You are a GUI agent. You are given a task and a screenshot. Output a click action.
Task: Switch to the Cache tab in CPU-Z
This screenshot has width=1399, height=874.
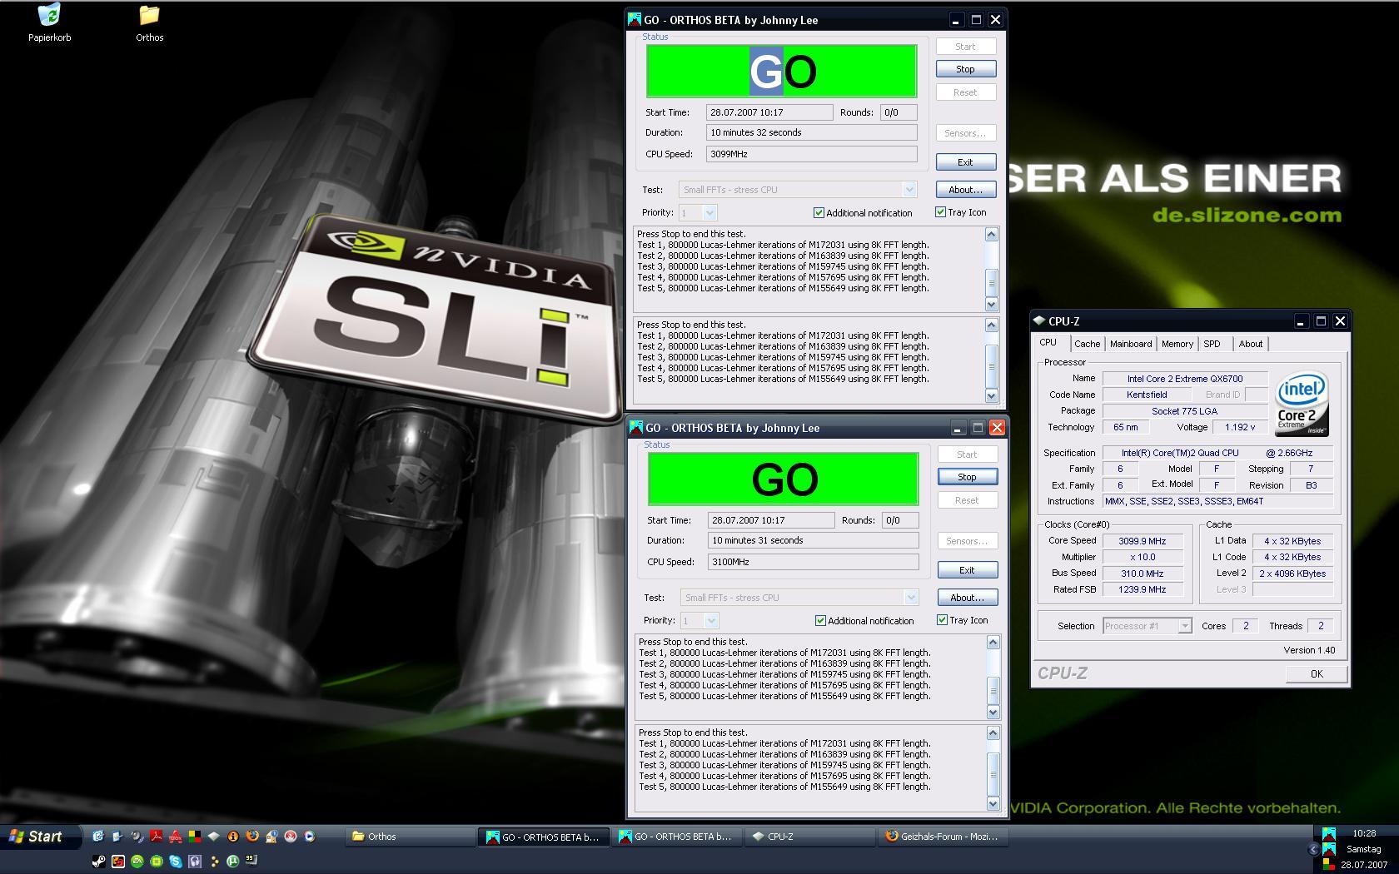click(1087, 344)
